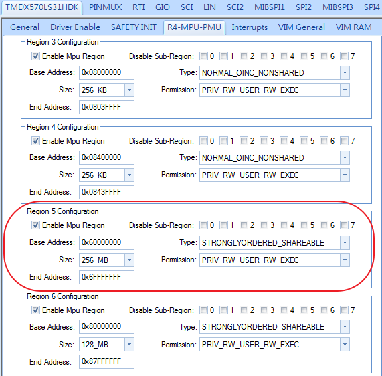Viewport: 382px width, 376px height.
Task: Open the PINMUX tab
Action: click(x=106, y=7)
